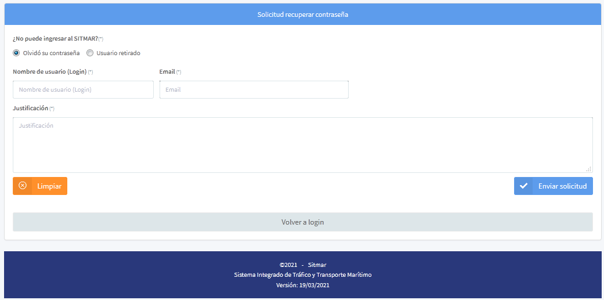Click the '©2021 - Sitmar' footer text
The height and width of the screenshot is (300, 604).
[302, 265]
